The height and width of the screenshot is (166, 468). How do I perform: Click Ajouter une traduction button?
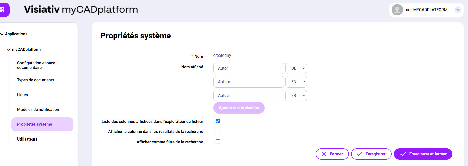(x=239, y=108)
